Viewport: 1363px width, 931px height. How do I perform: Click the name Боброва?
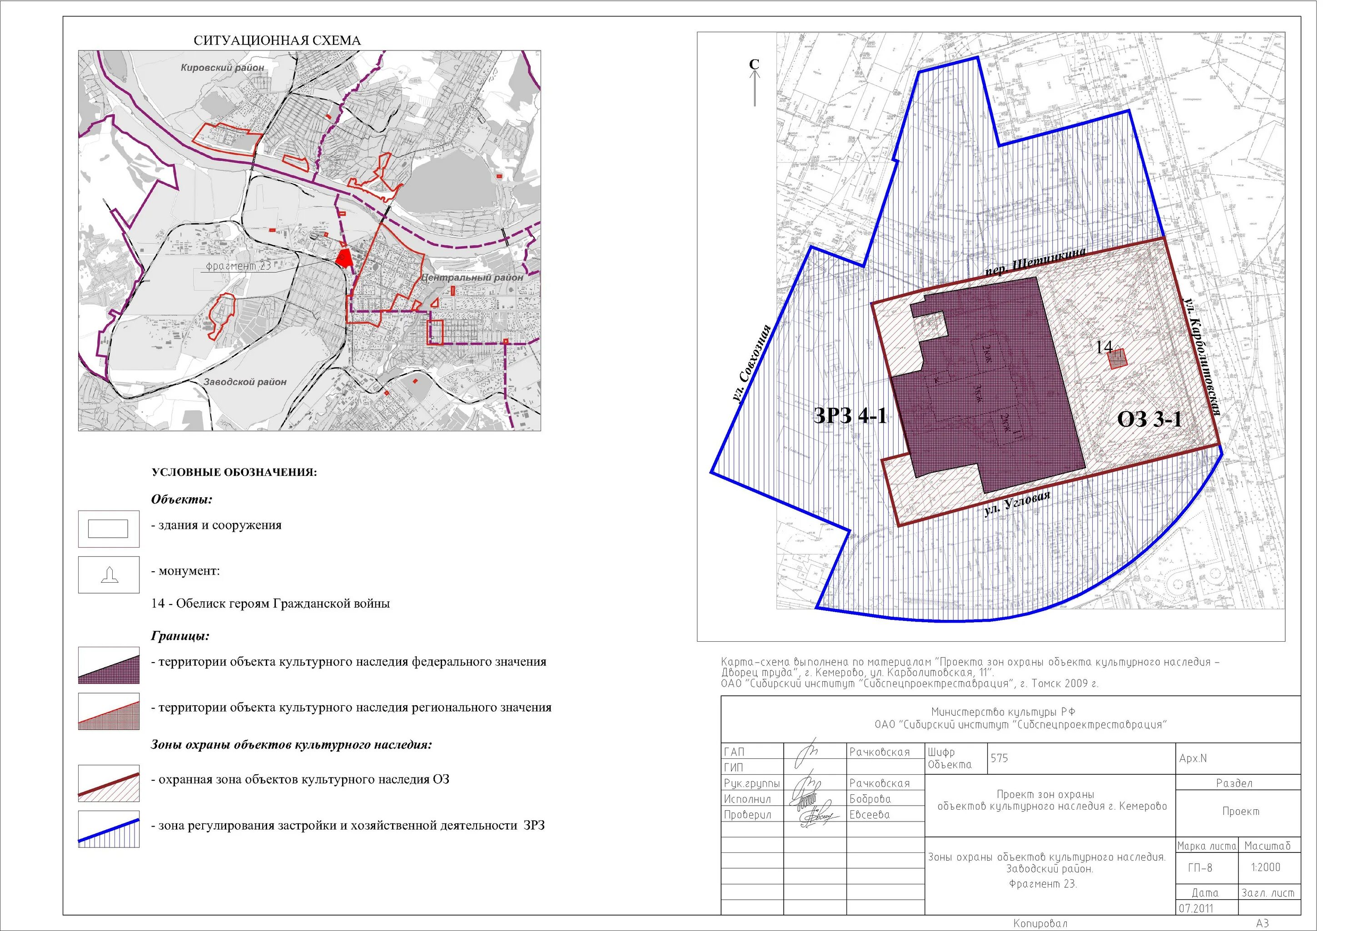tap(870, 799)
